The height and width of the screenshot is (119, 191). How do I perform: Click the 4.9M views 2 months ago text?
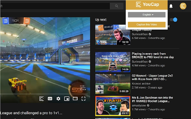148,65
